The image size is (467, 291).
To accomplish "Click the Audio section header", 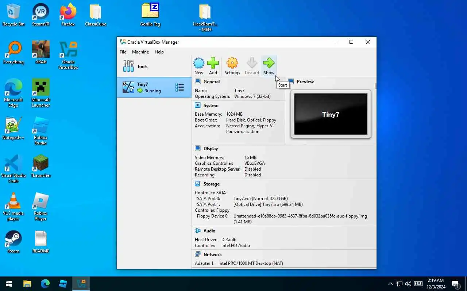I will click(209, 231).
